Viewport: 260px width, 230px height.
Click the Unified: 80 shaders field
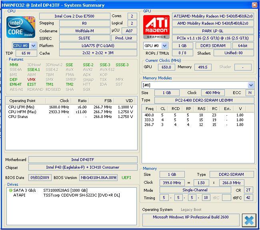pos(234,53)
